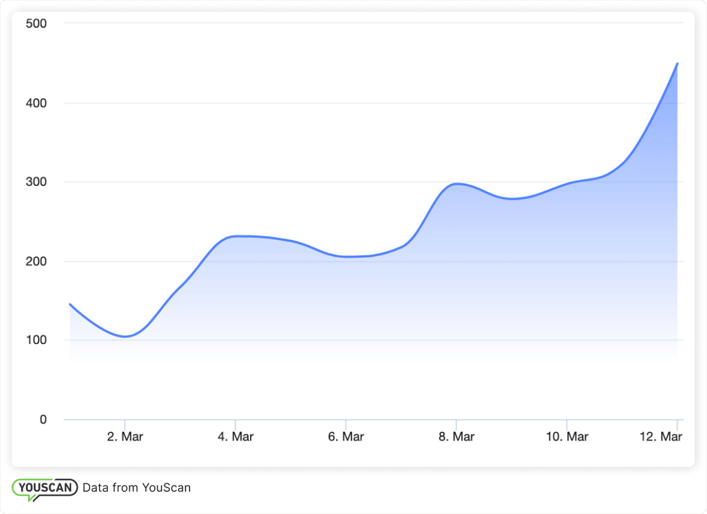This screenshot has height=514, width=707.
Task: Click the YouScan logo badge
Action: pyautogui.click(x=45, y=489)
